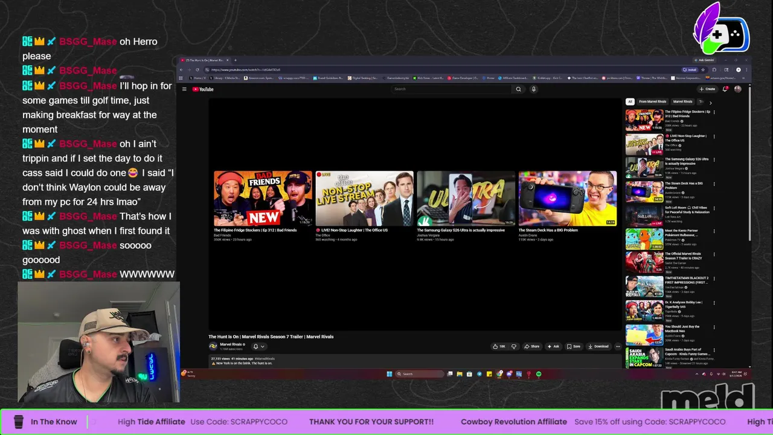
Task: Click the Amazon.com bookmark in bookmarks bar
Action: [259, 78]
